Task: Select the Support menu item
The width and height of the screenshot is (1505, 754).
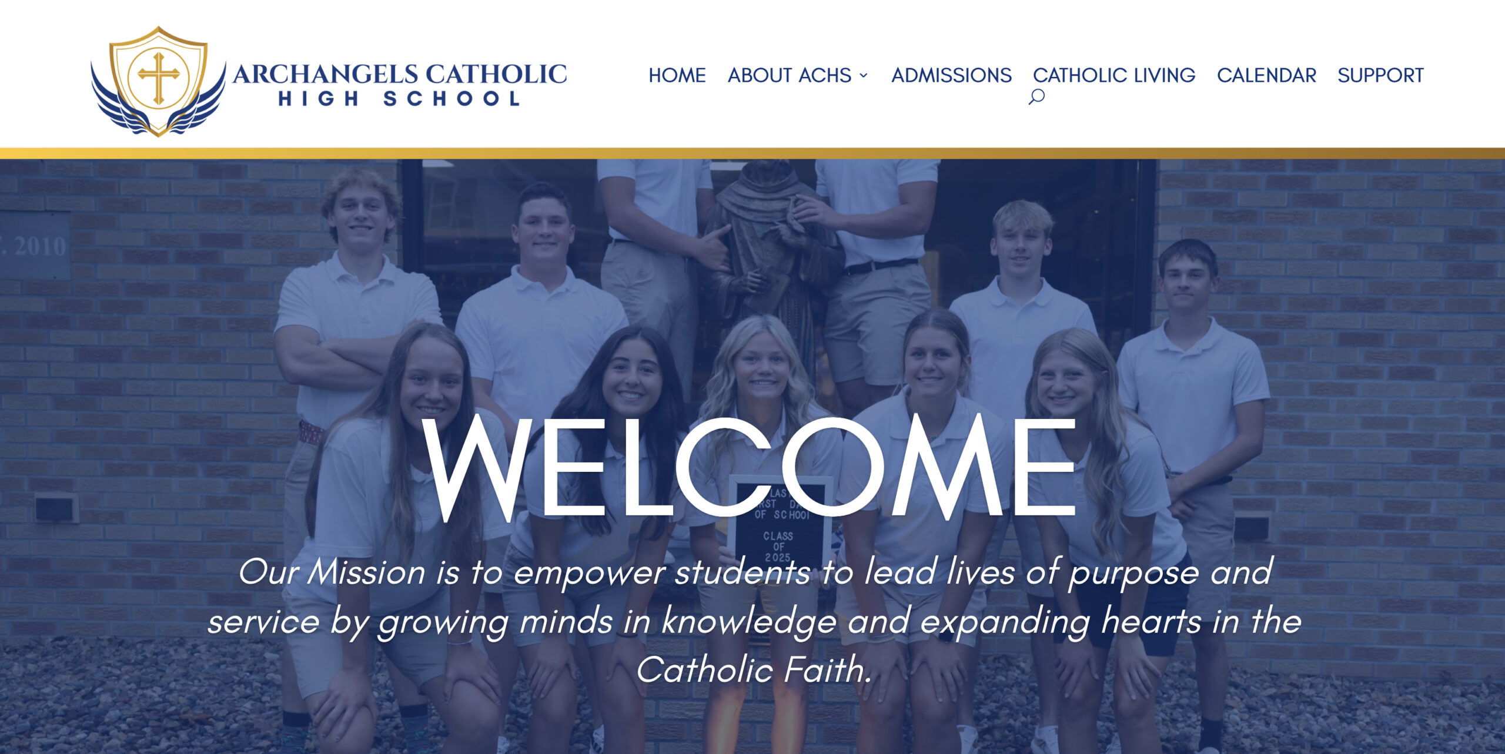Action: click(1380, 75)
